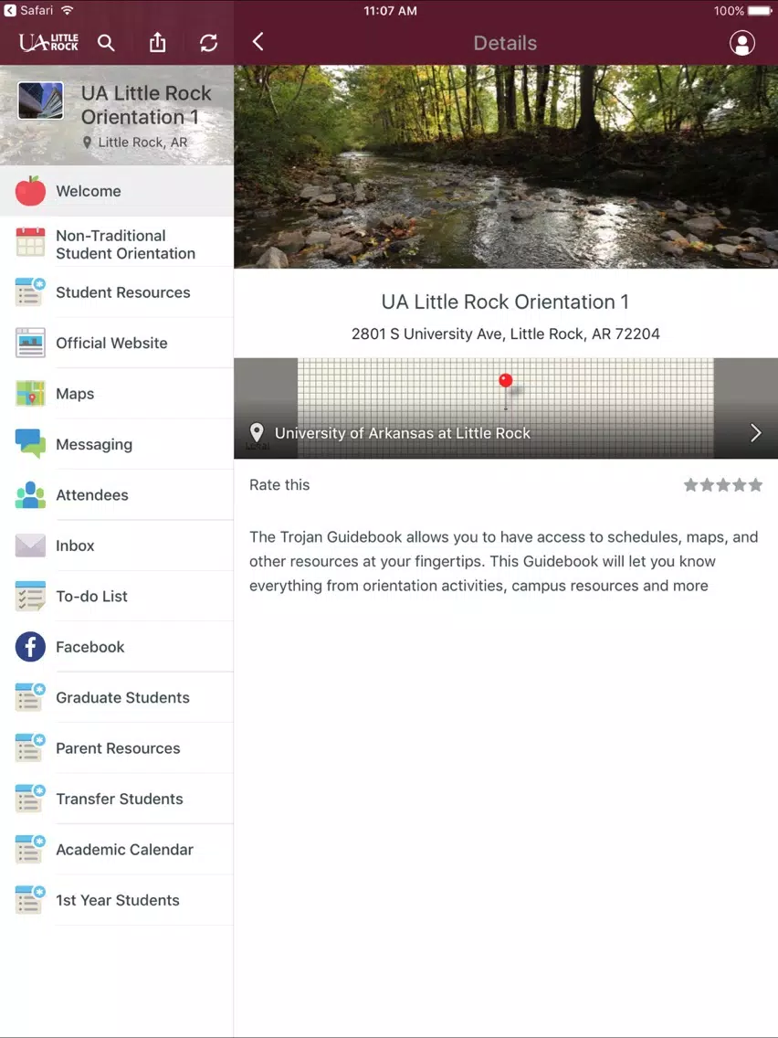Viewport: 778px width, 1038px height.
Task: Tap the Inbox envelope icon
Action: pos(30,545)
